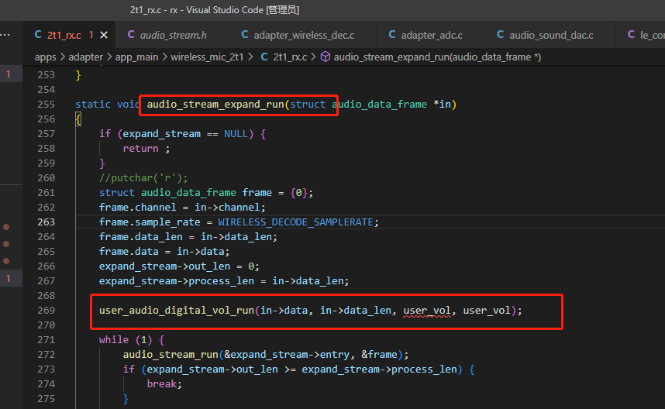665x409 pixels.
Task: Select 'adapter' in the breadcrumb path
Action: pyautogui.click(x=85, y=57)
